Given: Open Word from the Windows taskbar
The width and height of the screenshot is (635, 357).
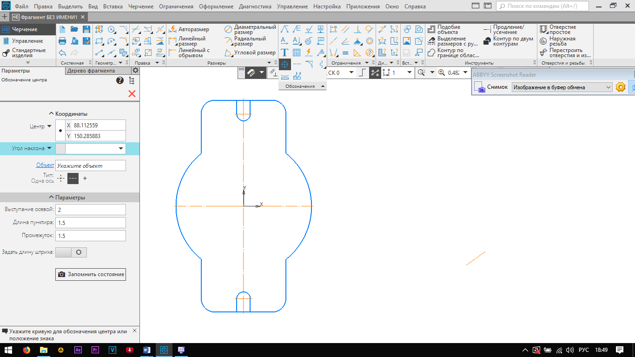Looking at the screenshot, I should coord(147,350).
